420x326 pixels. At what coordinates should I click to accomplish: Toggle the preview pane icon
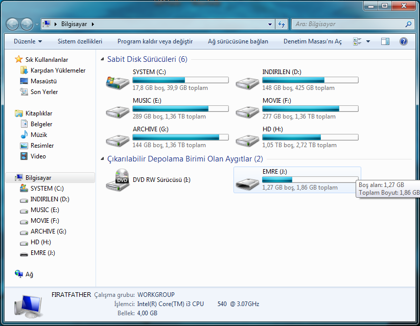tap(385, 41)
